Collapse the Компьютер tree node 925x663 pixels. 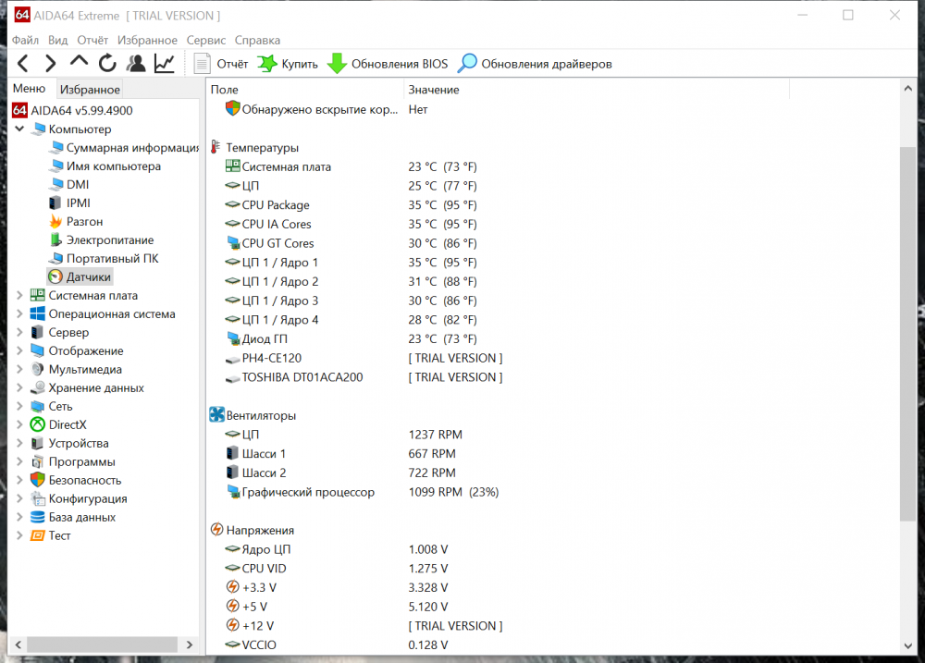coord(18,129)
